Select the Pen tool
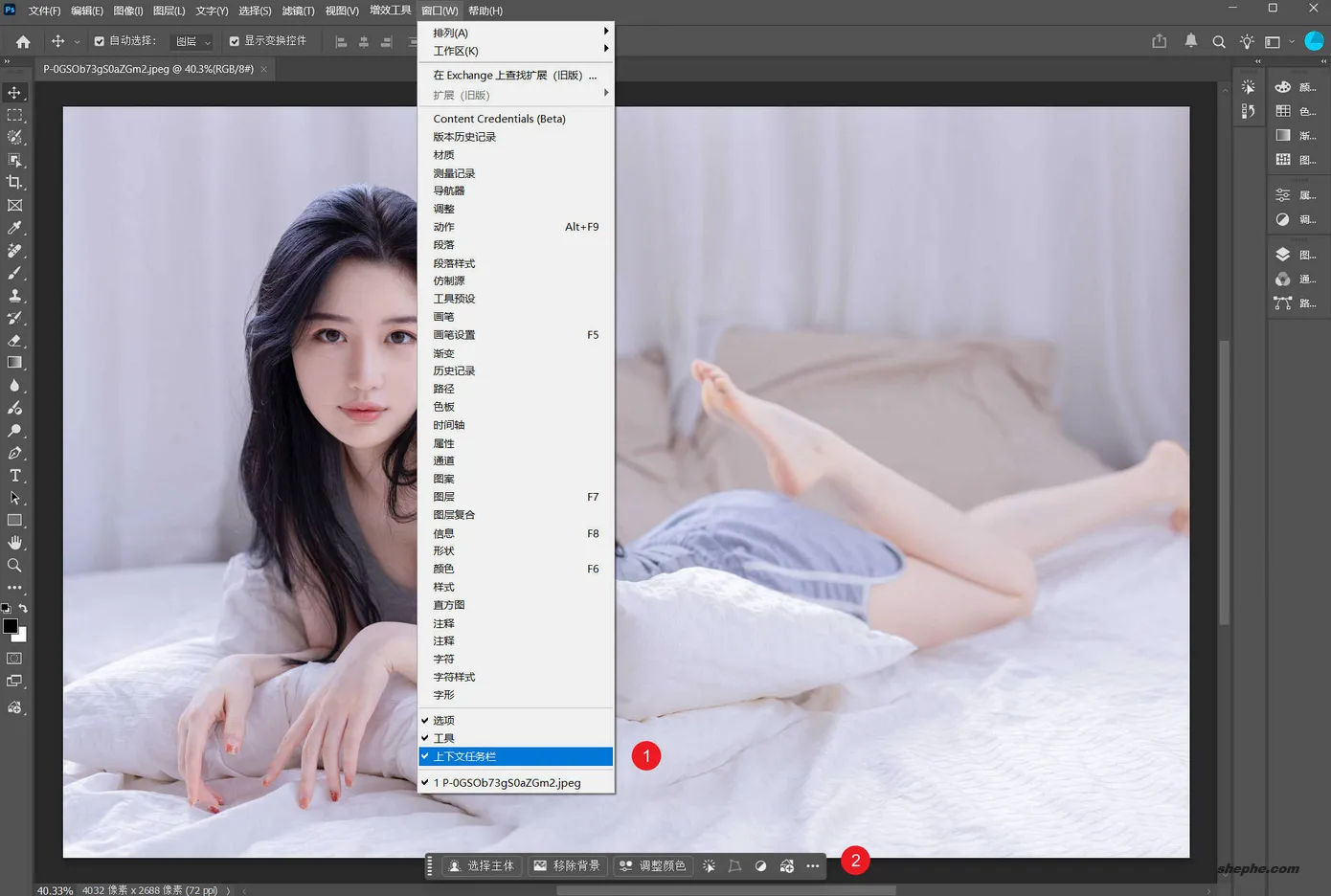1331x896 pixels. pos(14,453)
